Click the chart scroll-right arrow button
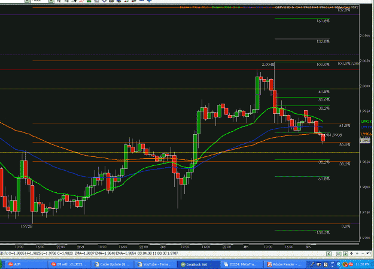The width and height of the screenshot is (374, 269). pyautogui.click(x=345, y=253)
